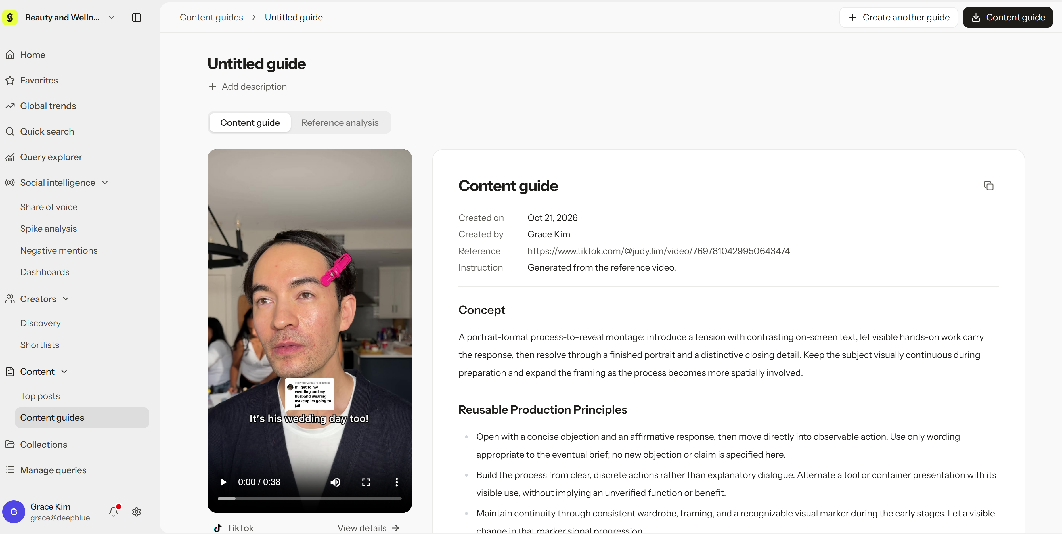Open video more options menu

[x=397, y=482]
